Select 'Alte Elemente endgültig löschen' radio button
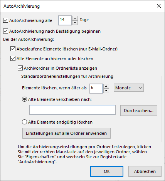Screen dimensions: 165x181 [x=24, y=122]
